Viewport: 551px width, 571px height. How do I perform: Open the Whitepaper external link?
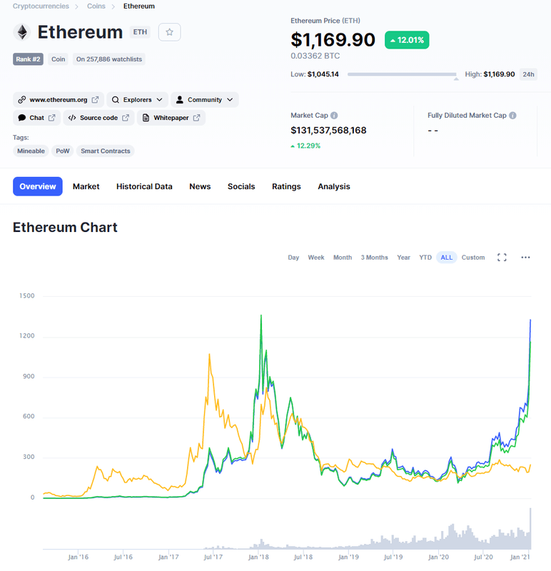171,118
